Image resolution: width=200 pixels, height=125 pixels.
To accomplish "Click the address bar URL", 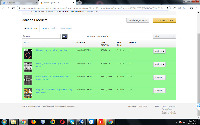I will click(x=92, y=8).
